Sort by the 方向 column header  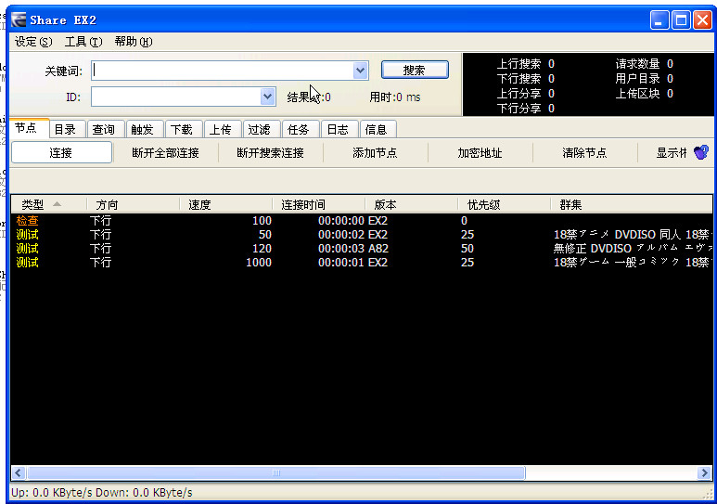133,204
